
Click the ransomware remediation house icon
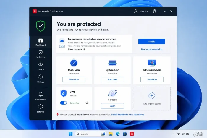point(62,41)
